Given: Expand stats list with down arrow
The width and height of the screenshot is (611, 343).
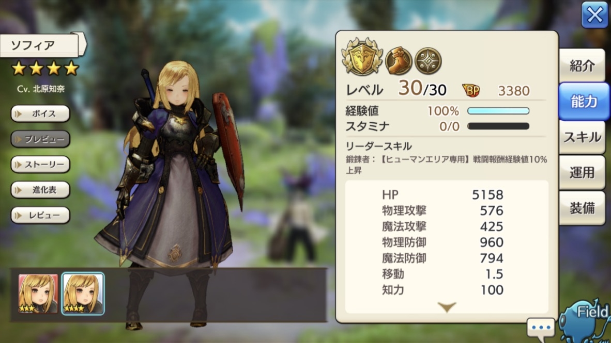Looking at the screenshot, I should (447, 307).
